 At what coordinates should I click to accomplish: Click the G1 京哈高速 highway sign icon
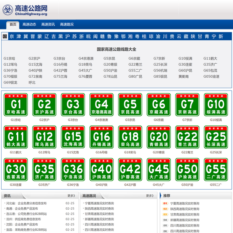point(16,105)
